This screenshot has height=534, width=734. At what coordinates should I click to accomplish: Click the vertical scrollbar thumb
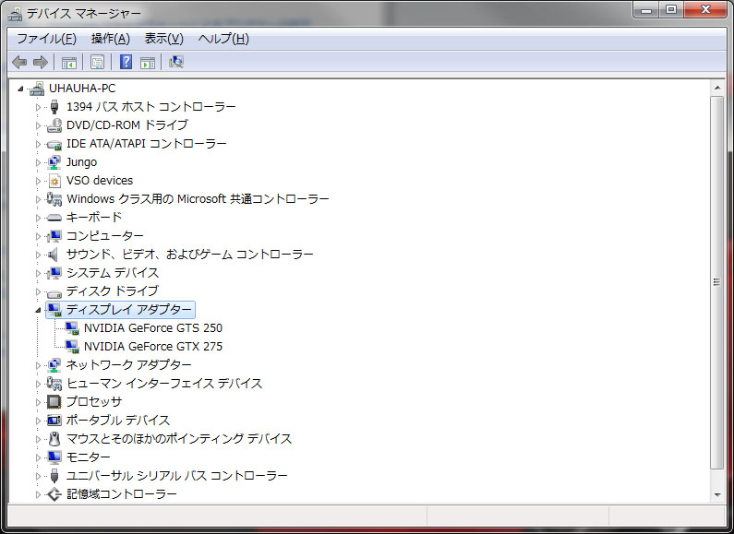coord(717,282)
